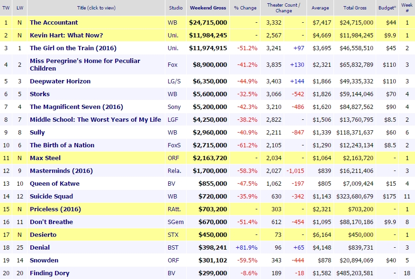Click the $24,715,000 weekend gross value
Image resolution: width=415 pixels, height=279 pixels.
pyautogui.click(x=208, y=23)
